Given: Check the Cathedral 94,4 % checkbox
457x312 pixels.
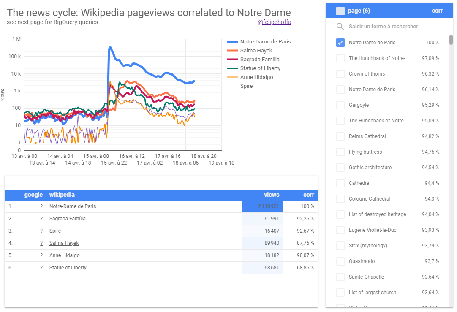Looking at the screenshot, I should [x=340, y=183].
